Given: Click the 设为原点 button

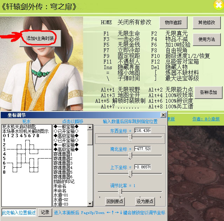Looking at the screenshot, I should pos(145,202).
